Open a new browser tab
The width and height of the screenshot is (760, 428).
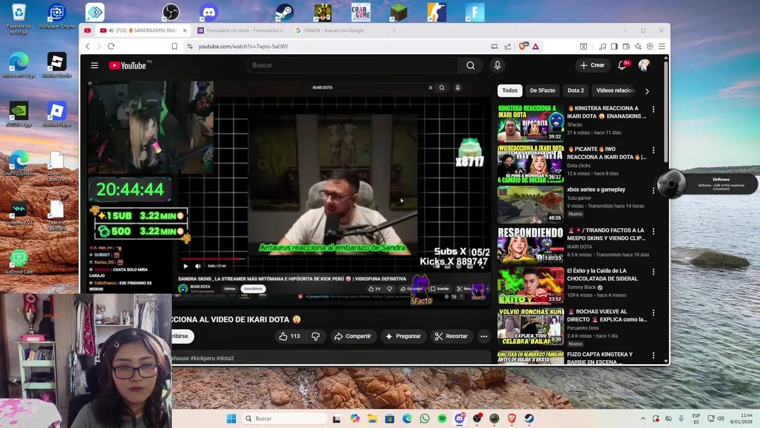(394, 30)
